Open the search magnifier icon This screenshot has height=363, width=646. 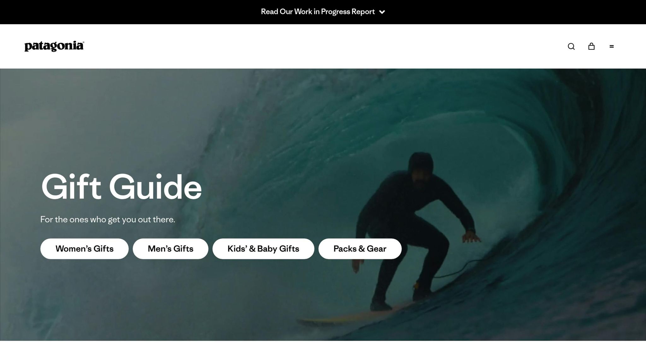(x=571, y=46)
